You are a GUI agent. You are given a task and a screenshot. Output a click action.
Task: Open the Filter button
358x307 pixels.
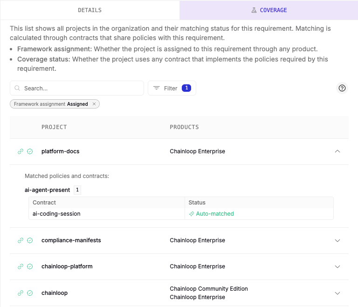click(x=172, y=88)
